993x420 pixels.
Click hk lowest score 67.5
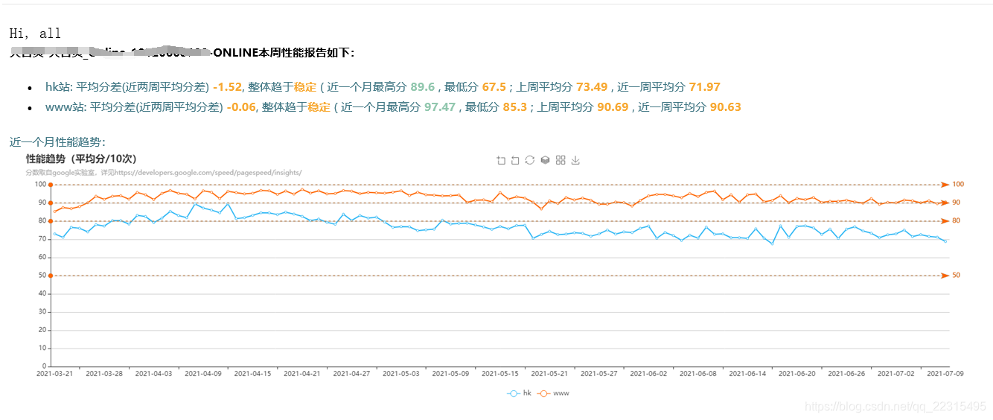click(x=494, y=87)
